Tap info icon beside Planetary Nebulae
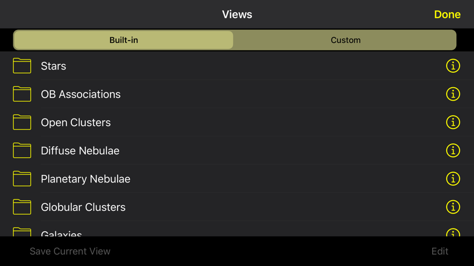The height and width of the screenshot is (266, 474). pyautogui.click(x=453, y=179)
